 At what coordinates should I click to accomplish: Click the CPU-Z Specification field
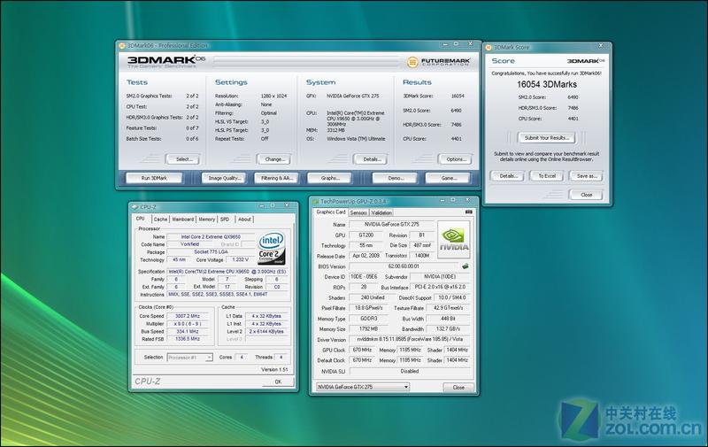(x=227, y=272)
